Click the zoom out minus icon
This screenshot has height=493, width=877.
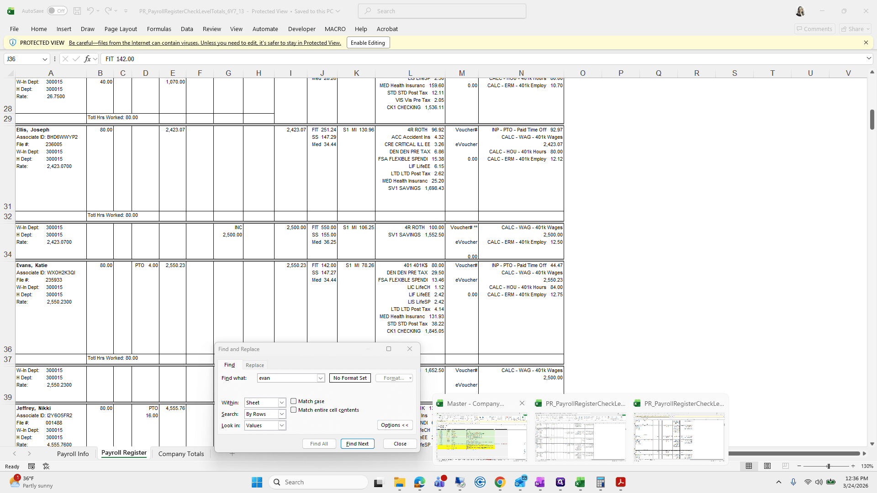[x=799, y=466]
